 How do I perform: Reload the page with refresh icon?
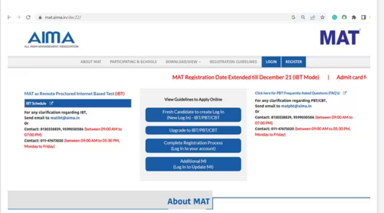tap(28, 17)
